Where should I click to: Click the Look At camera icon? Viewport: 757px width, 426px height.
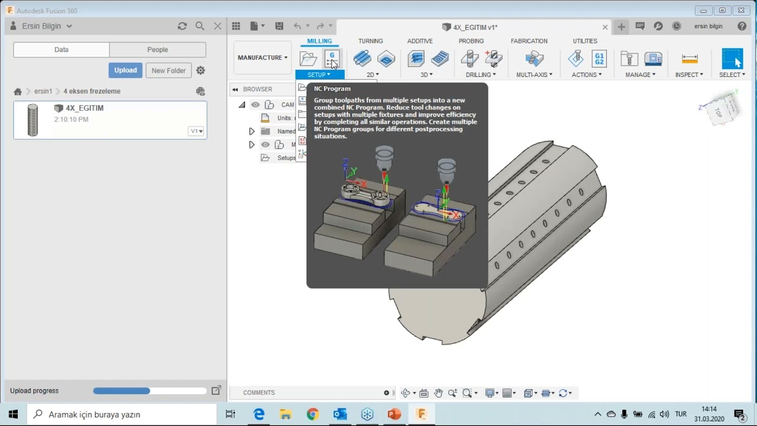click(x=423, y=393)
